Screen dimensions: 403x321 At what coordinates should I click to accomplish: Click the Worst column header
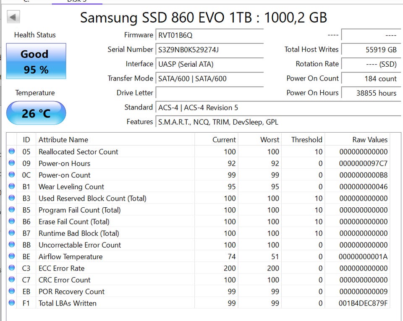260,139
